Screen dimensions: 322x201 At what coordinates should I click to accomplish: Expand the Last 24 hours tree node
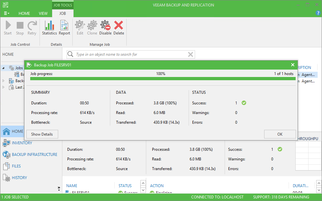[3, 87]
